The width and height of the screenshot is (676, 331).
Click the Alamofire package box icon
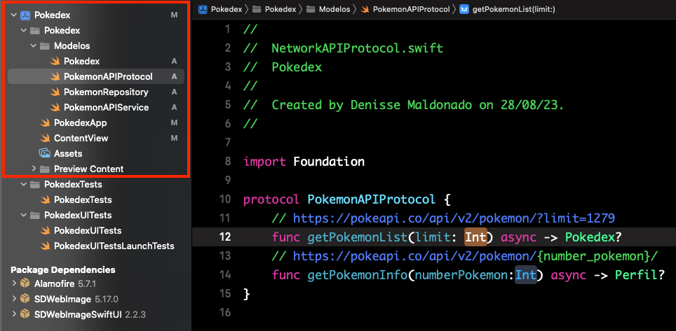point(25,283)
